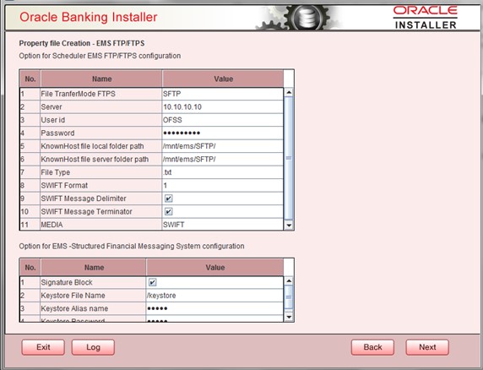Click the Name header of FTP table

[x=101, y=79]
